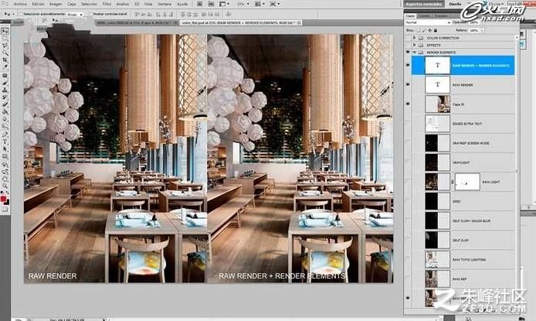Select the Hand tool
Image resolution: width=536 pixels, height=321 pixels.
pyautogui.click(x=5, y=179)
